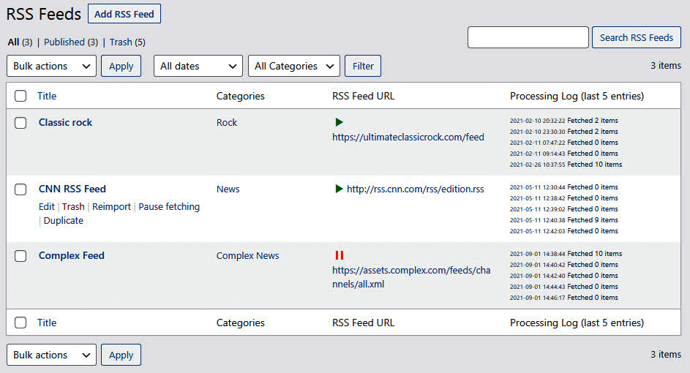The image size is (690, 373).
Task: Click Duplicate under CNN RSS Feed
Action: tap(64, 221)
